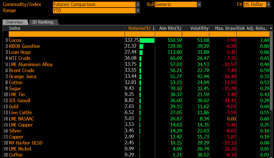Click Coffee's 0.29 return value

coord(129,155)
